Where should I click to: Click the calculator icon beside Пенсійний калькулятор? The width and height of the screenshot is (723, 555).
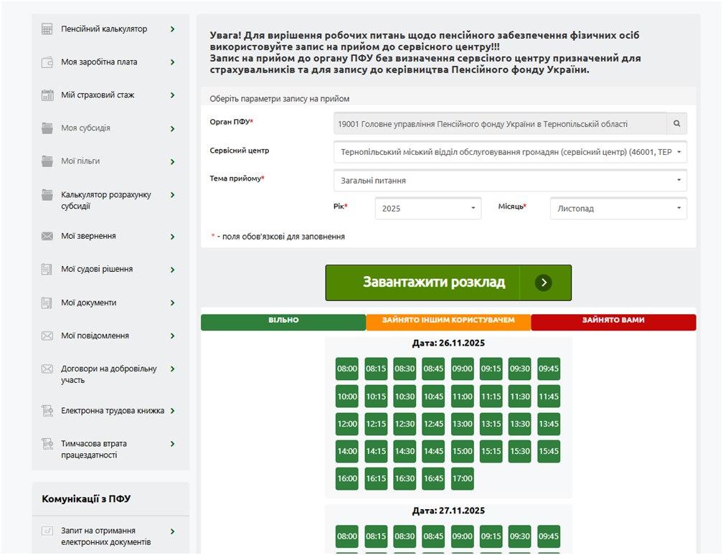pos(47,29)
